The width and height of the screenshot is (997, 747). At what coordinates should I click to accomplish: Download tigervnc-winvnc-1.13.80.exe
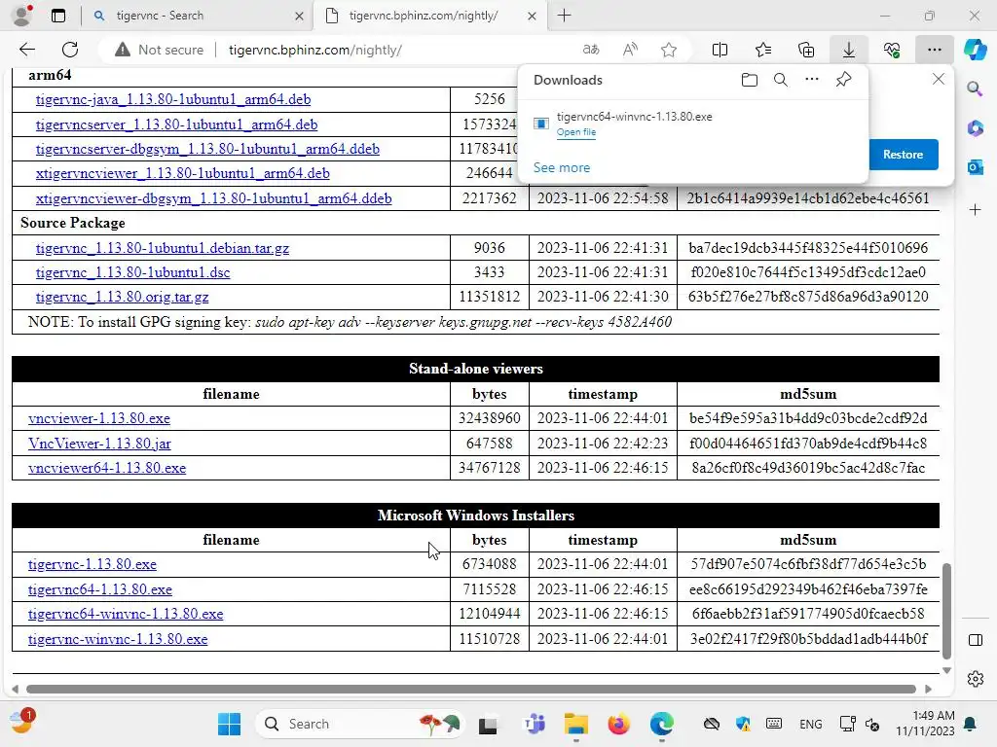click(x=118, y=639)
